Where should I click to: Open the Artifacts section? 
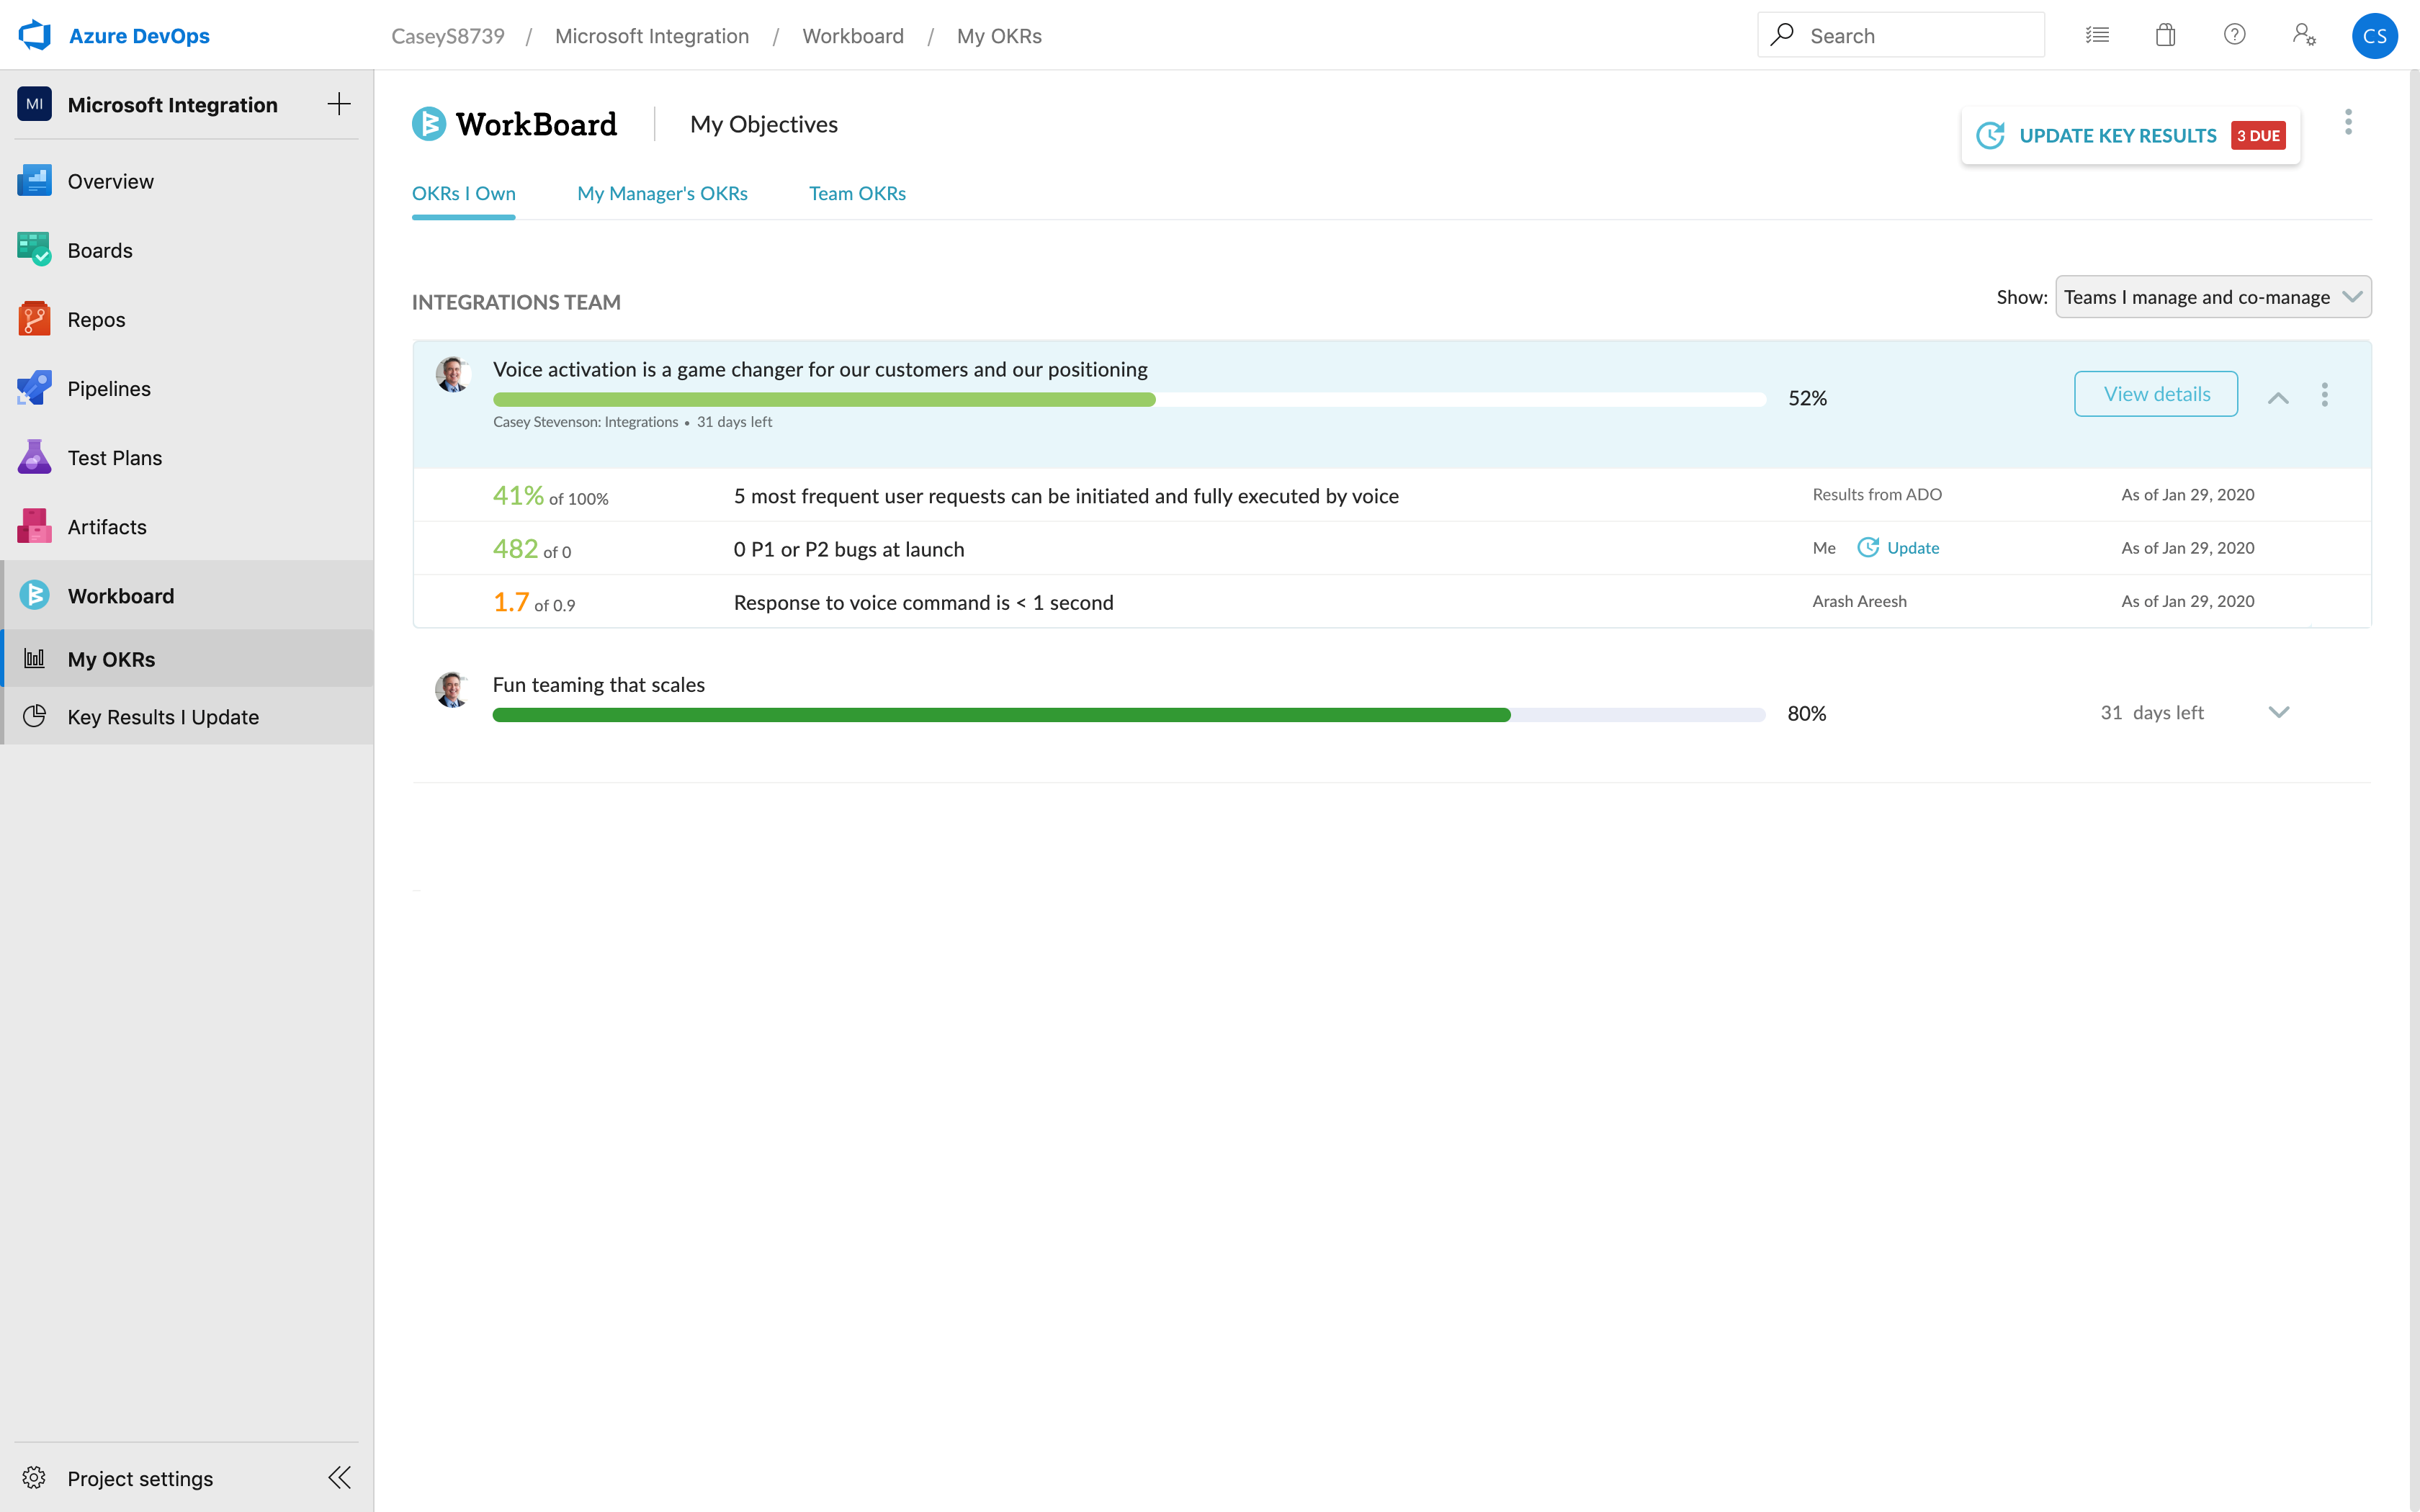pos(106,526)
